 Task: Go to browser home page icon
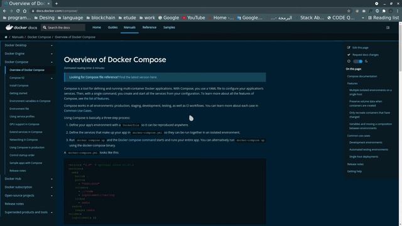coord(24,11)
